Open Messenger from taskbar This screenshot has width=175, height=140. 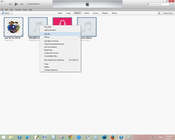(x=79, y=137)
